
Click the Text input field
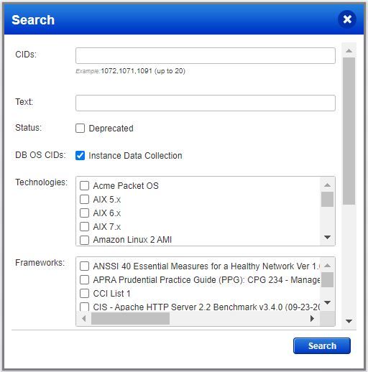coord(206,103)
